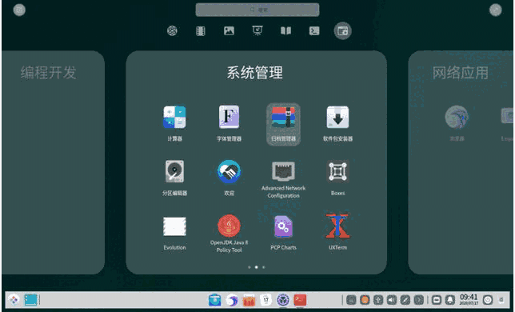Open the red terminal dock icon

click(300, 300)
